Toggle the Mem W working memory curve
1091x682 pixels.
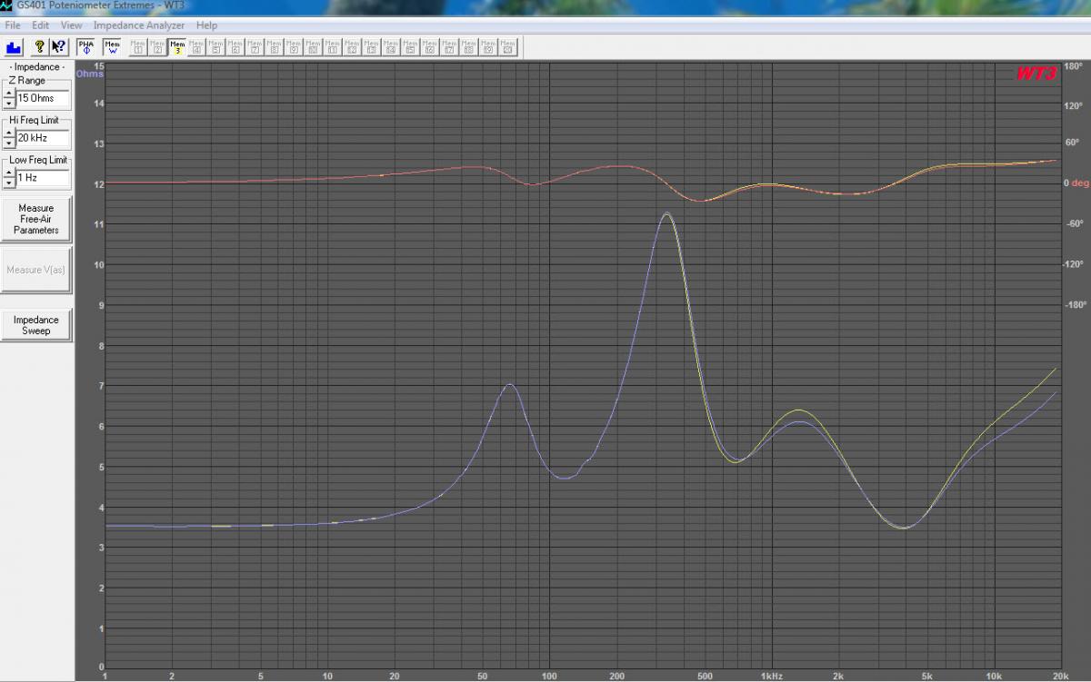(112, 46)
